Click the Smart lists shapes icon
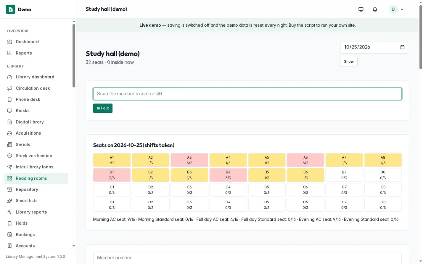Screen dimensions: 423x264 tap(10, 201)
